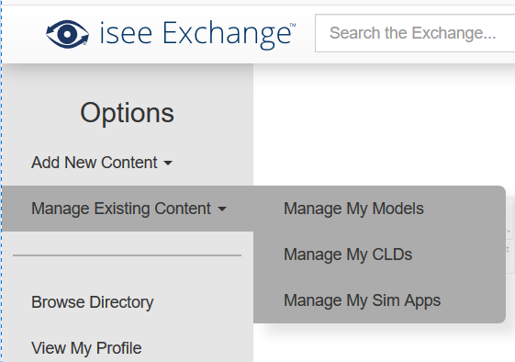
Task: Click the dark pupil of the eye logo
Action: pos(67,34)
